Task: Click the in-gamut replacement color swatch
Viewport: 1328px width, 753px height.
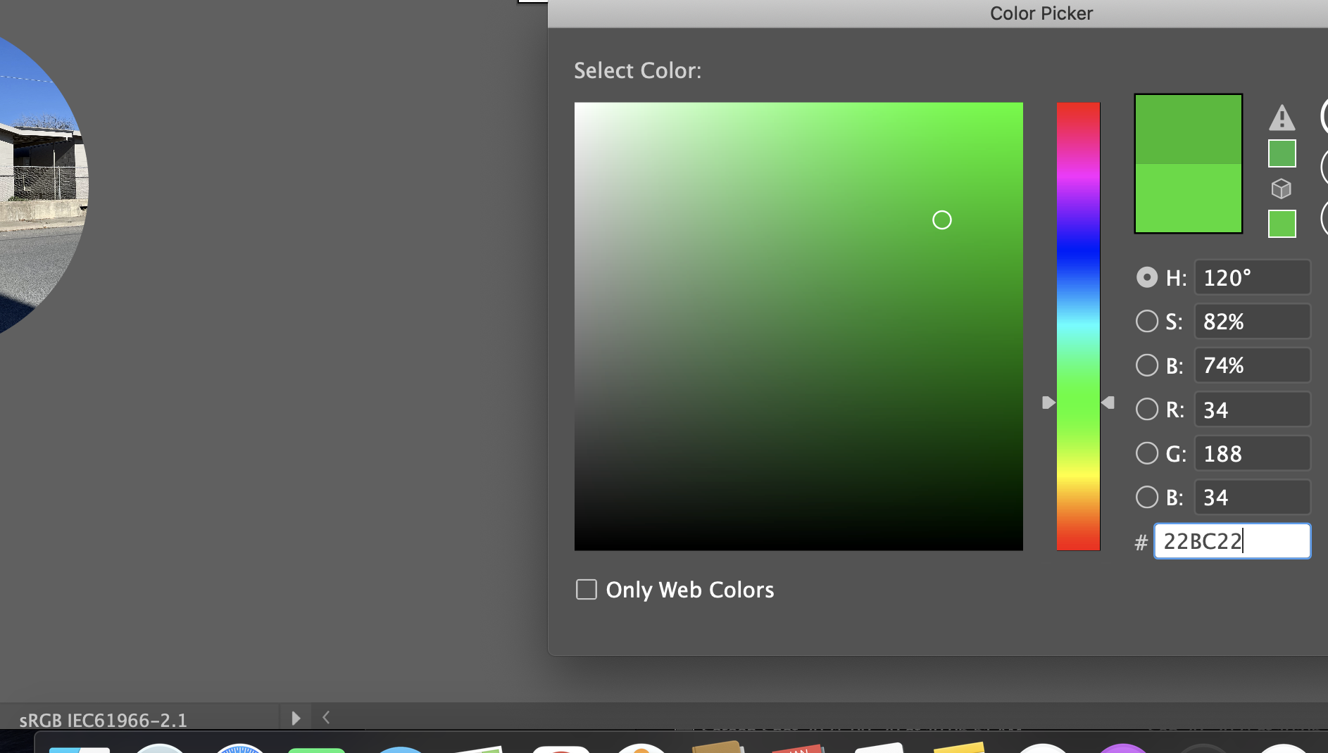Action: tap(1281, 153)
